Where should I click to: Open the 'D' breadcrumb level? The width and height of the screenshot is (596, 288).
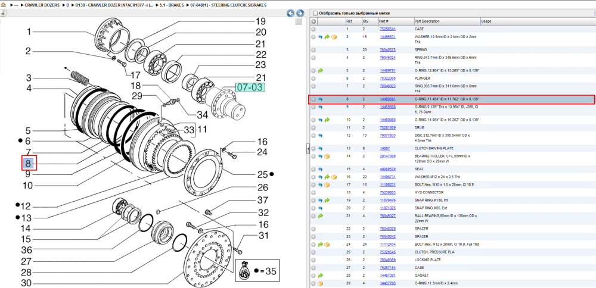68,5
